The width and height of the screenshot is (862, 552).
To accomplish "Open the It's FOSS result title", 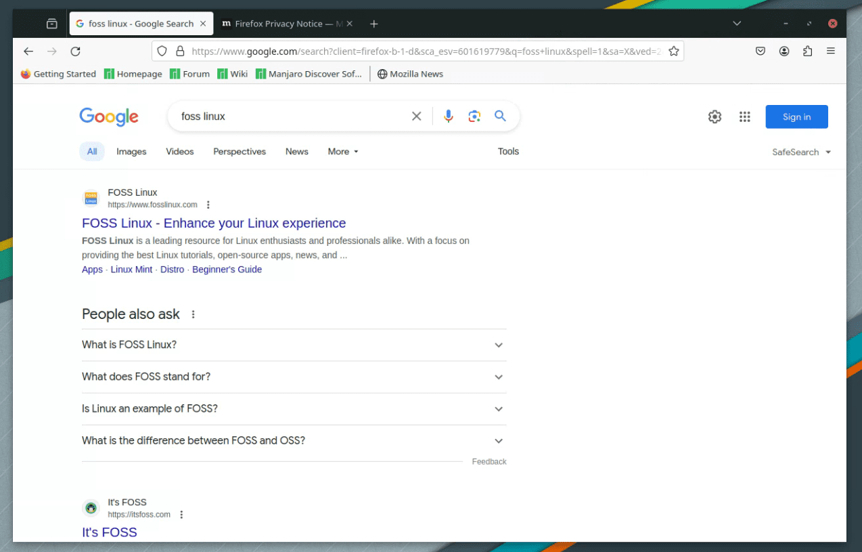I will (110, 532).
